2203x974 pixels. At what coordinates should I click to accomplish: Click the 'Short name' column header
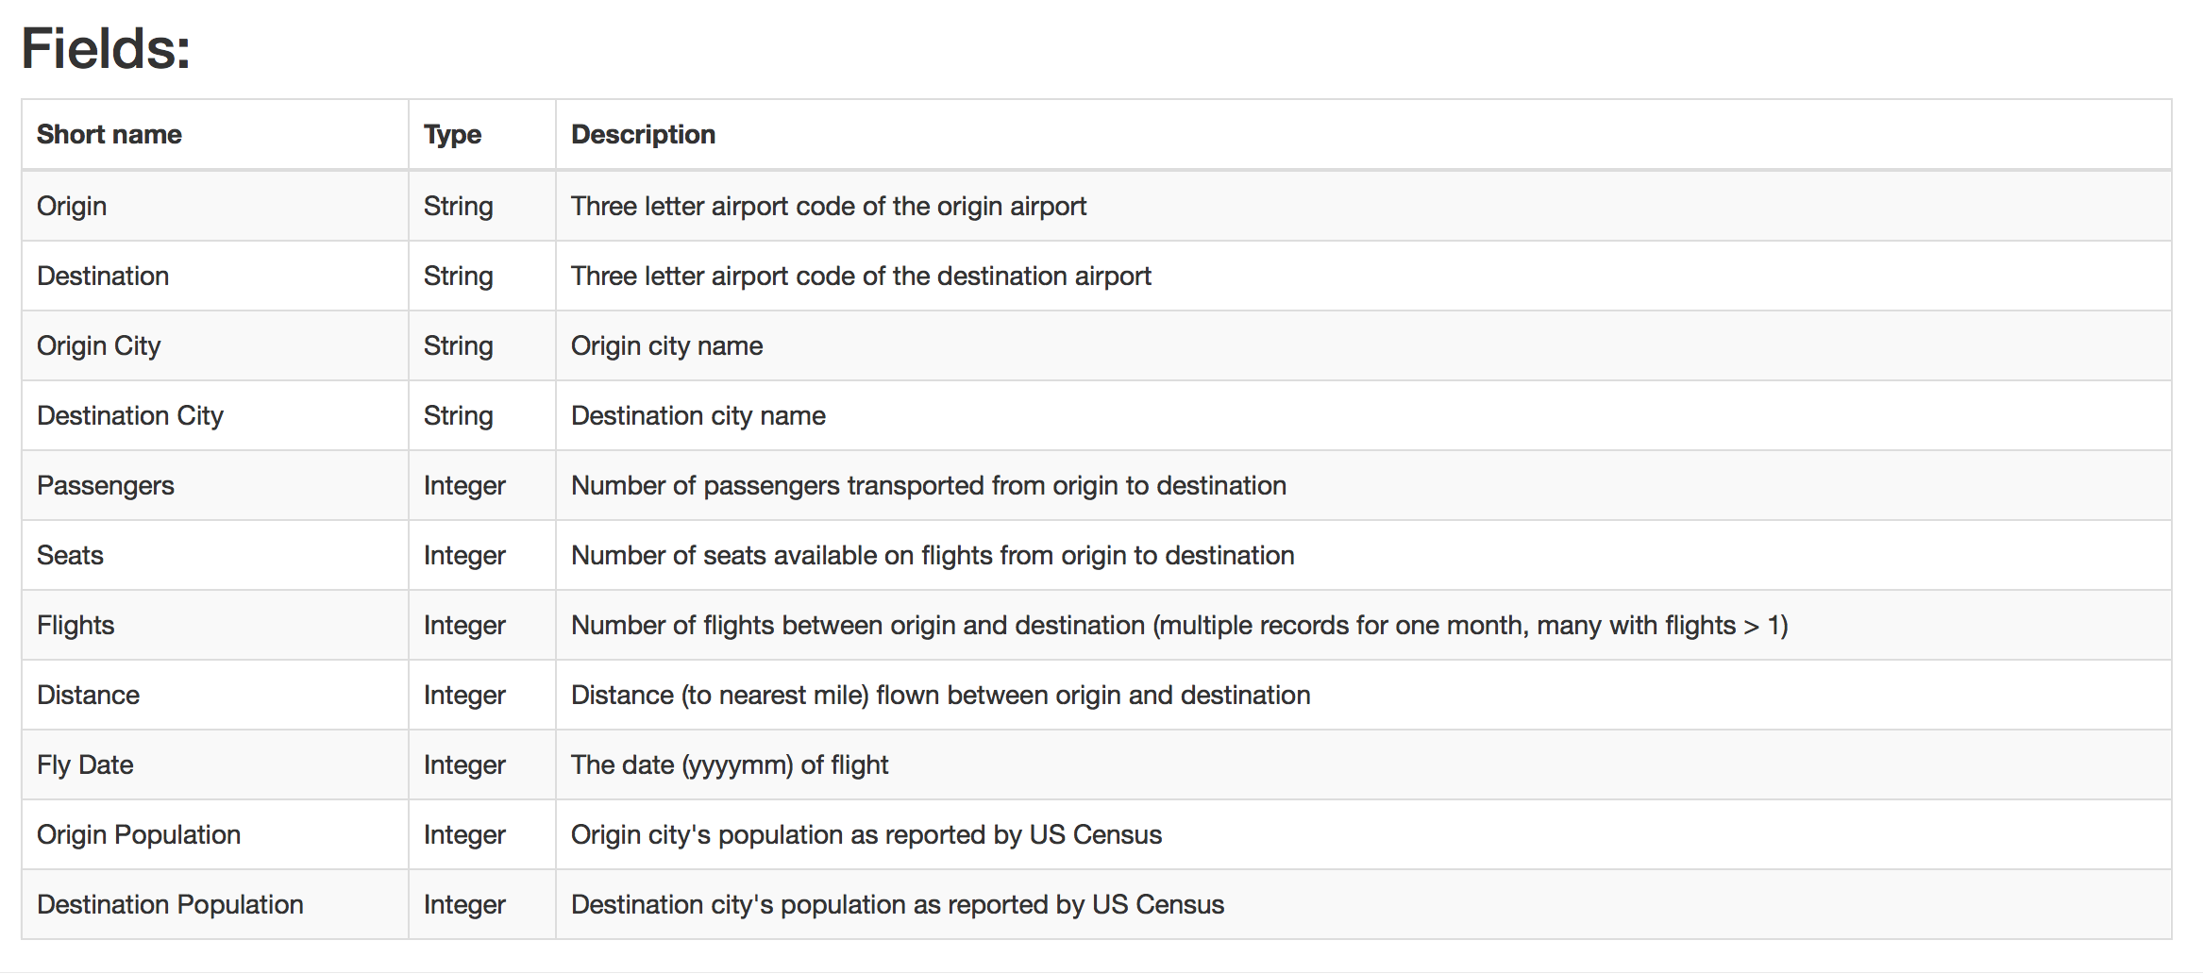point(109,135)
